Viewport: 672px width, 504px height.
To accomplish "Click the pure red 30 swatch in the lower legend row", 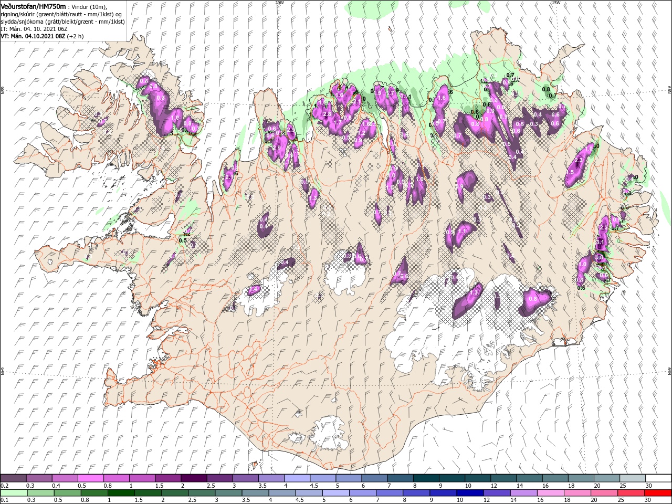I will (658, 493).
